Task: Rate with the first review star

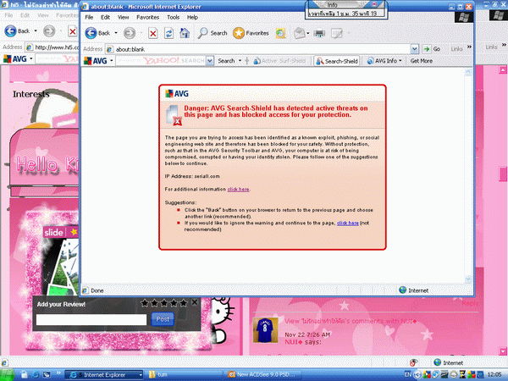Action: click(x=145, y=303)
